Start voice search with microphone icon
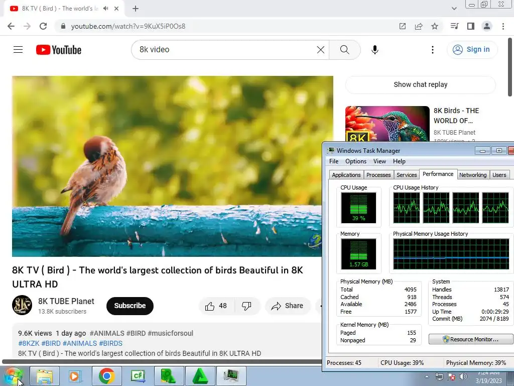 coord(374,50)
